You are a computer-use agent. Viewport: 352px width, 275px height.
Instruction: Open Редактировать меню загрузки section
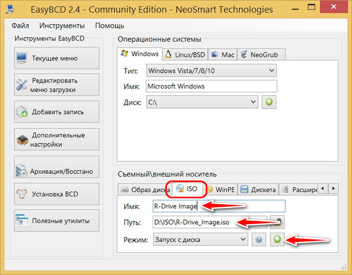(x=56, y=85)
